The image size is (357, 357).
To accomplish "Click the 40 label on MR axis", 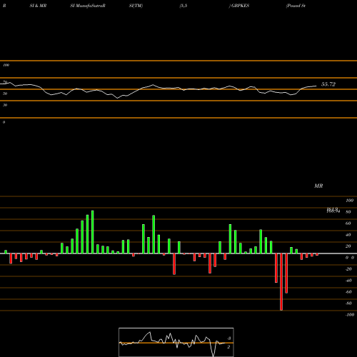I will click(x=348, y=235).
